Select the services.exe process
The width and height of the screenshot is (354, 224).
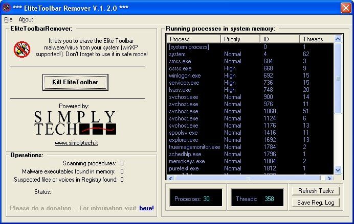[x=250, y=83]
